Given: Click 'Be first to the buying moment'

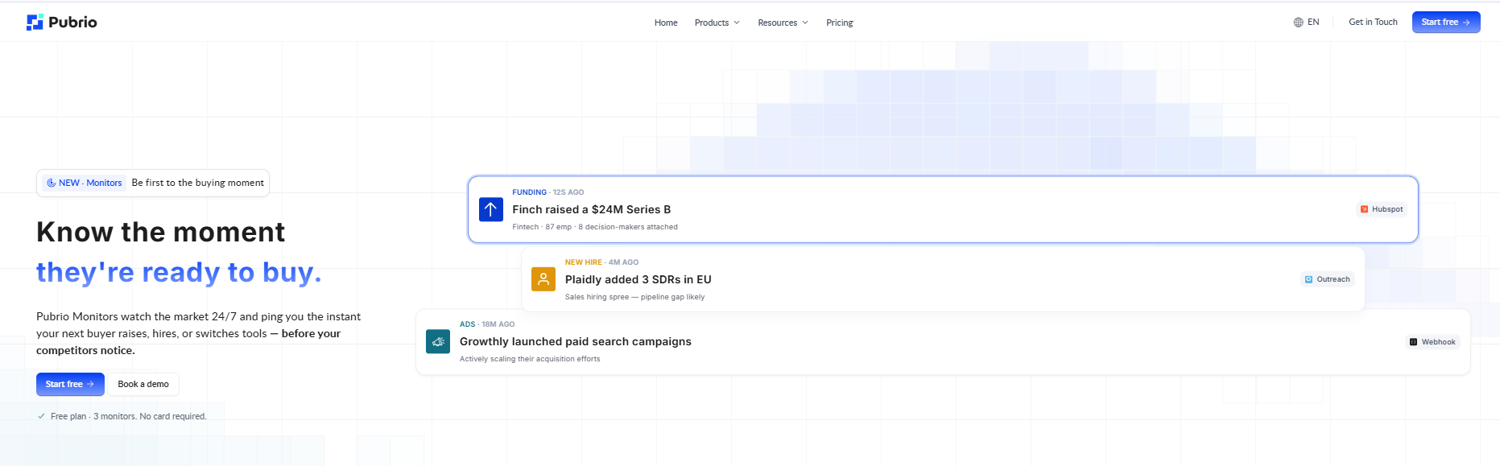Looking at the screenshot, I should click(197, 183).
